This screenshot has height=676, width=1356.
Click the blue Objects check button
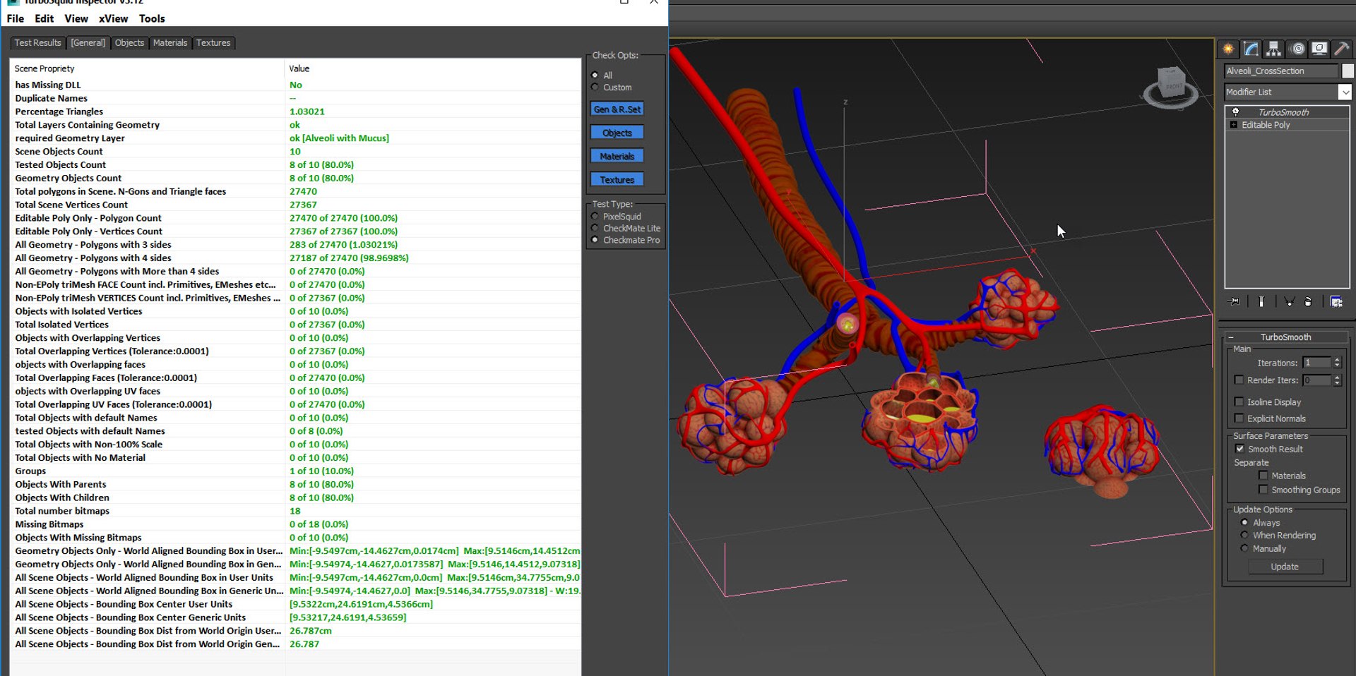click(617, 133)
